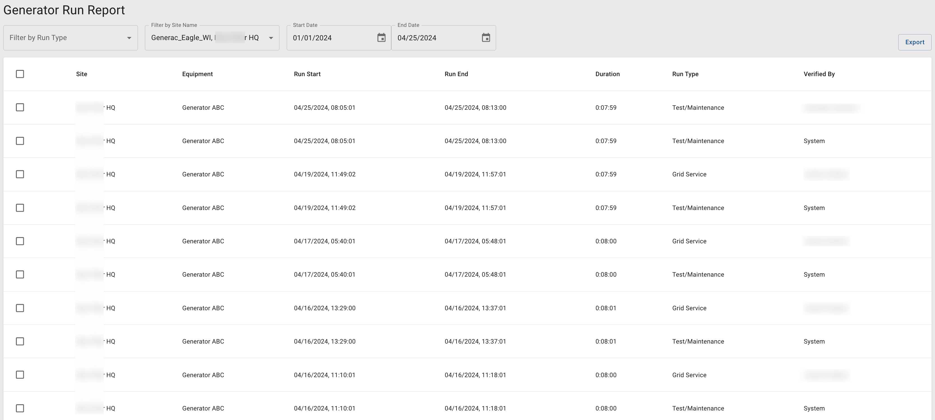Image resolution: width=935 pixels, height=420 pixels.
Task: Click the Run End column header
Action: (456, 74)
